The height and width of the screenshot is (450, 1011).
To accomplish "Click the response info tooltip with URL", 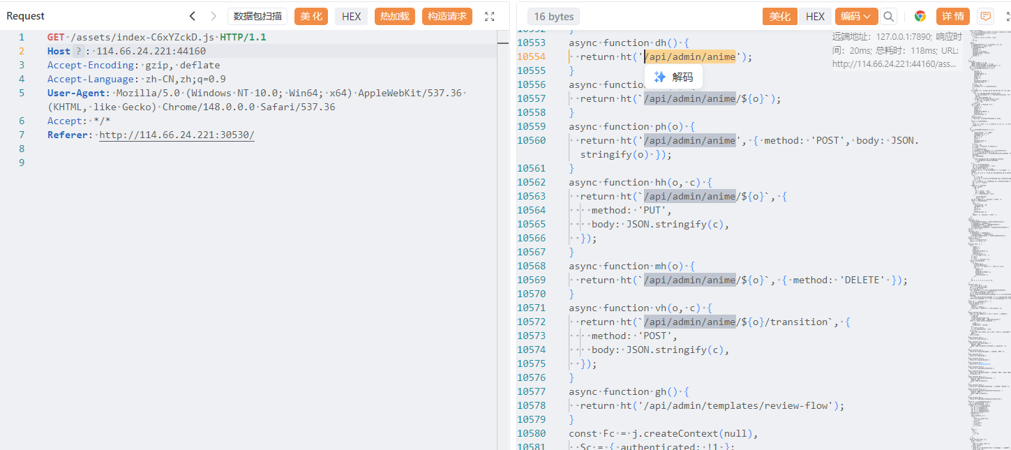I will click(x=897, y=50).
